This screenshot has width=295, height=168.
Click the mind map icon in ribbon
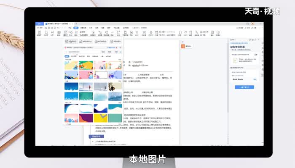[106, 33]
